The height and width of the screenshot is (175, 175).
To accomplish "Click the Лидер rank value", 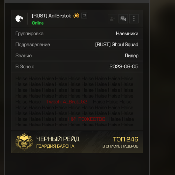I will pos(131,55).
